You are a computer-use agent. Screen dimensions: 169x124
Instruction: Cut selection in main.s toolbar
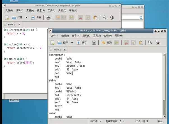[x=126, y=43]
